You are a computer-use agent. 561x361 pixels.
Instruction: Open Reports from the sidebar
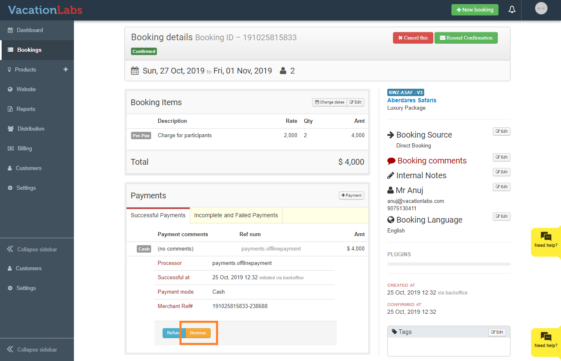click(x=26, y=109)
